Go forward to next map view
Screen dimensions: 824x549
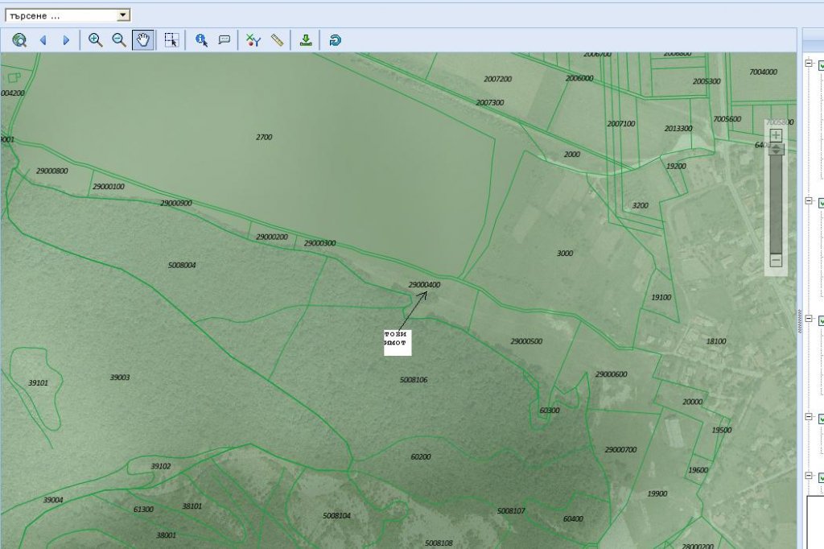click(x=66, y=40)
